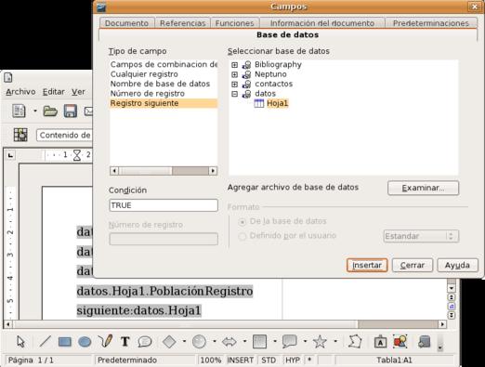Expand the contactos database node

coord(235,84)
